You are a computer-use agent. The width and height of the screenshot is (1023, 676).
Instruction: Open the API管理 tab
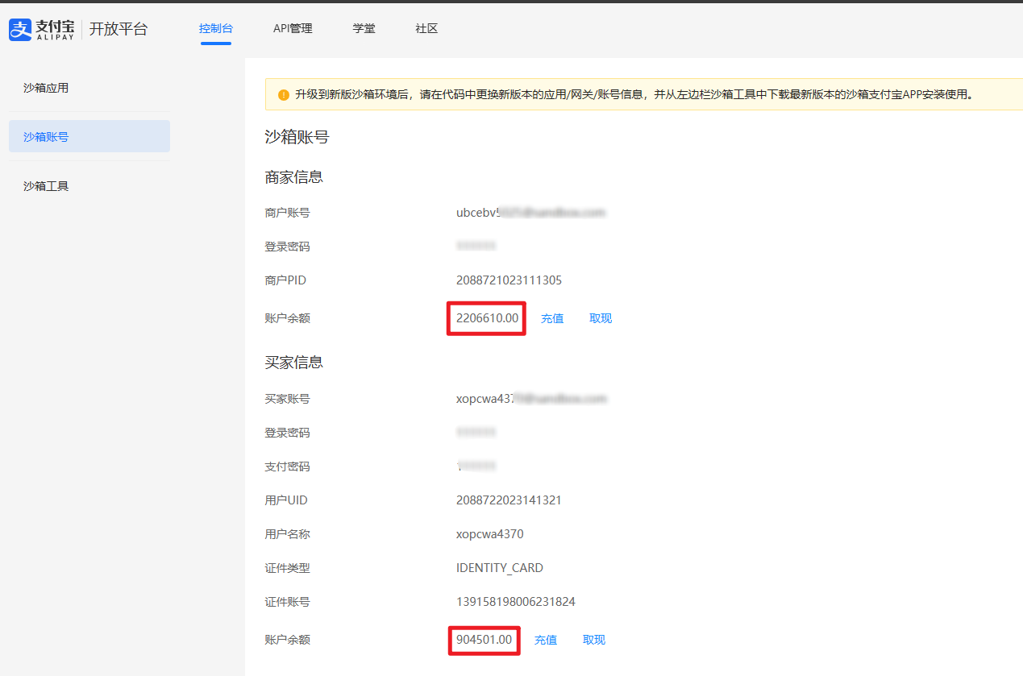click(293, 28)
